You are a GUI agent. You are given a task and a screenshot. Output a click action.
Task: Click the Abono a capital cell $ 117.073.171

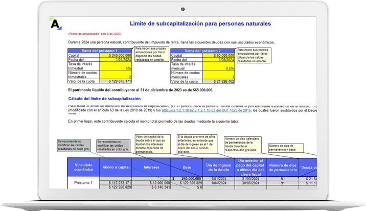coord(116,183)
